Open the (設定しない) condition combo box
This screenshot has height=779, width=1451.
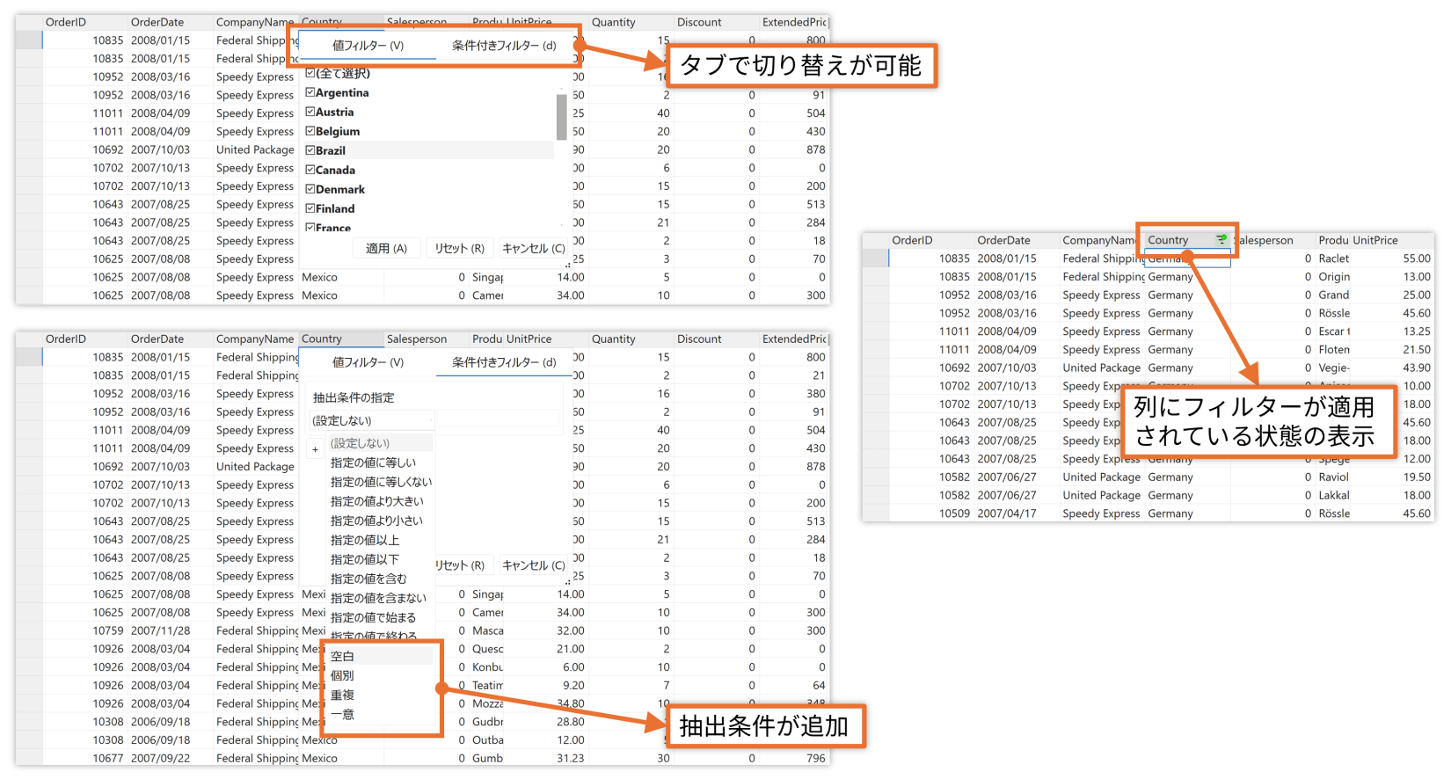tap(371, 420)
